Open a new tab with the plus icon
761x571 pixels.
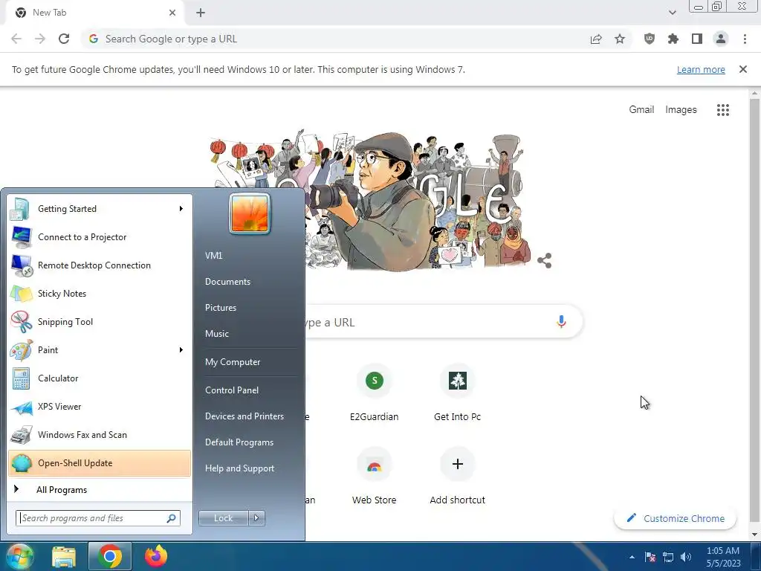pos(201,13)
